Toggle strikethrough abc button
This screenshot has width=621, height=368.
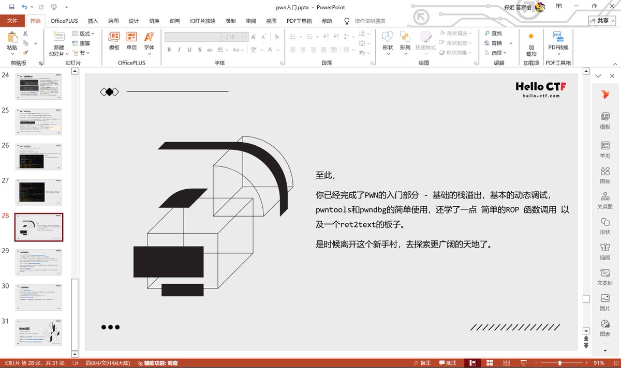point(210,50)
